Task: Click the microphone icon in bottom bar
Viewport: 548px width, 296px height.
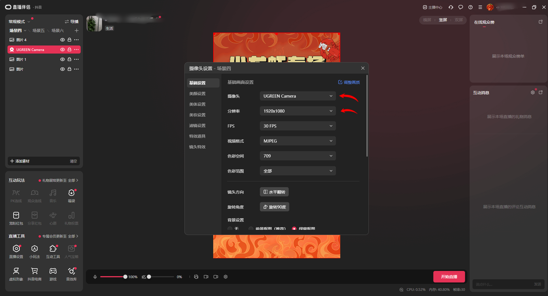Action: [x=95, y=277]
